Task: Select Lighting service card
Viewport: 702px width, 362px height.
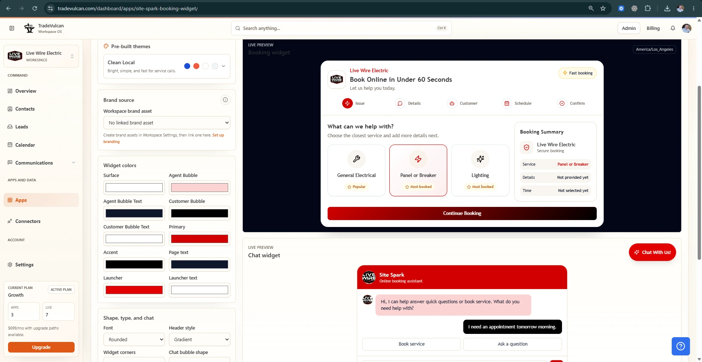Action: click(480, 170)
